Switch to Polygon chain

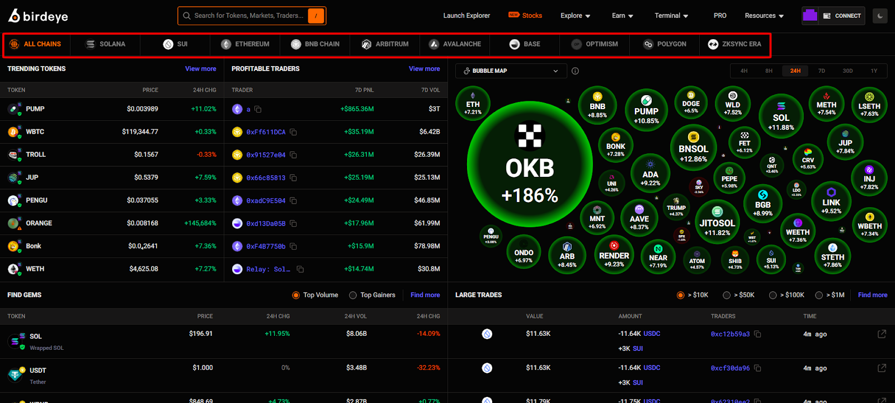[x=665, y=44]
